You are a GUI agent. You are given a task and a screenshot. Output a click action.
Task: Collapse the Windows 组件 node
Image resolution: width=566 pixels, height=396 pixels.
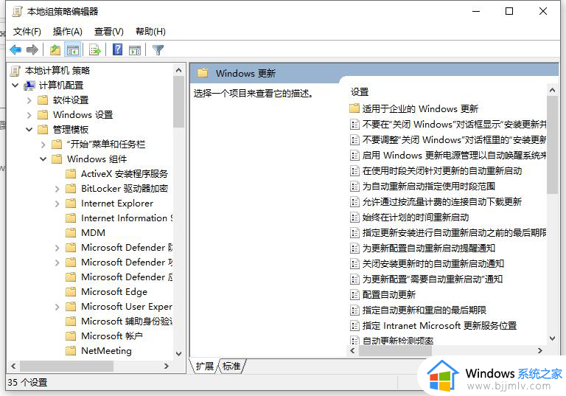point(43,159)
